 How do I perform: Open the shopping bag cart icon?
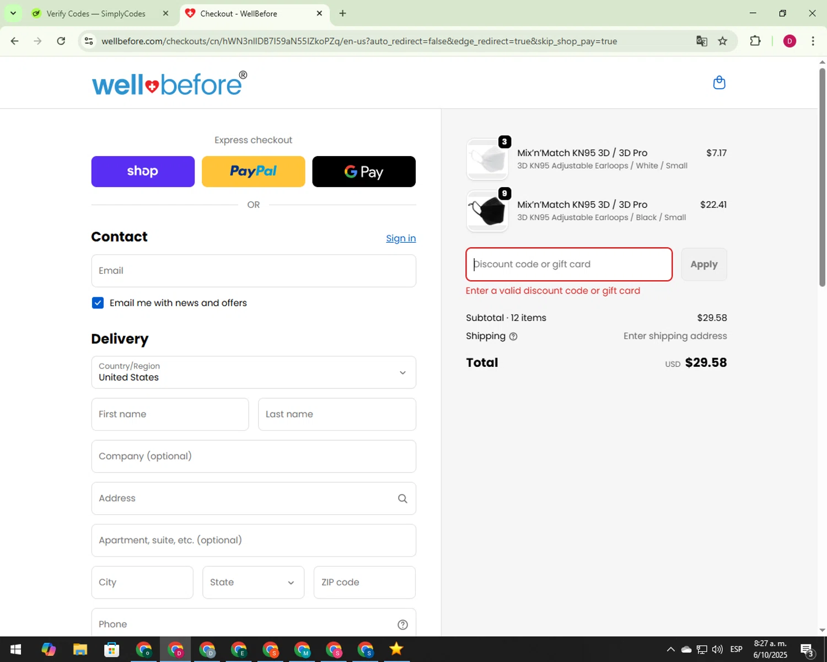tap(719, 83)
